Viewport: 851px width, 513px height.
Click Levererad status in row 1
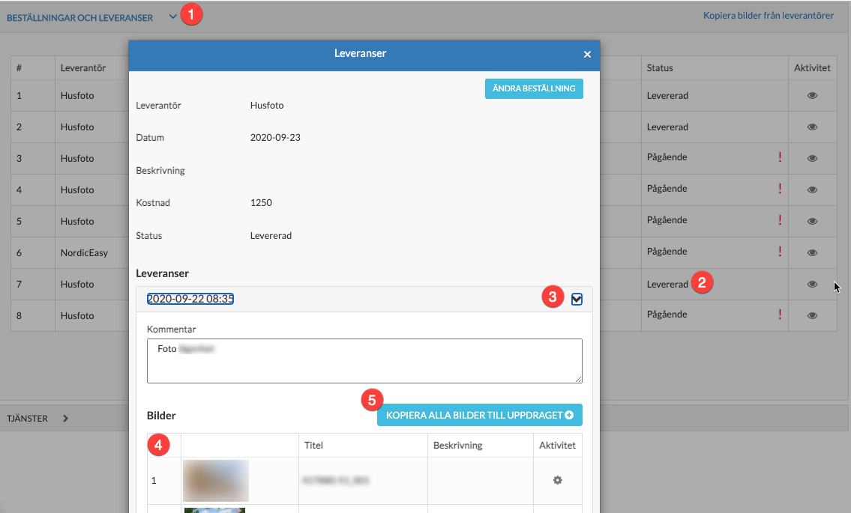point(667,95)
